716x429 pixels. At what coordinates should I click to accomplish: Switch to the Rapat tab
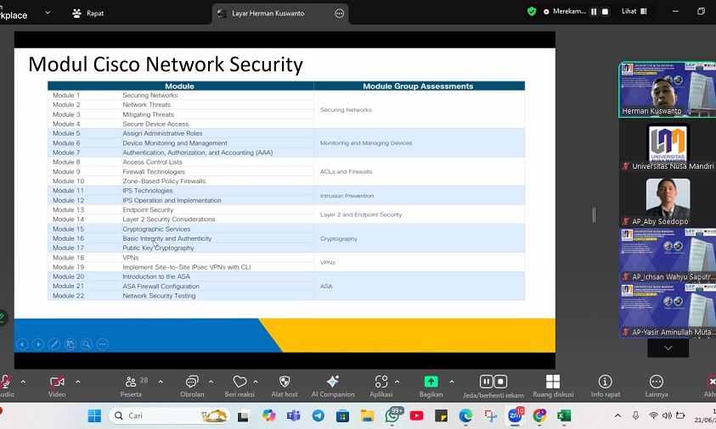(88, 14)
